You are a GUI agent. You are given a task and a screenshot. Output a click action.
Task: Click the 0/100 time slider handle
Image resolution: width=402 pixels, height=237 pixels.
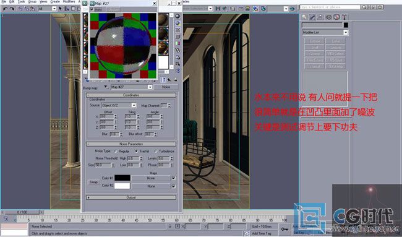[22, 212]
